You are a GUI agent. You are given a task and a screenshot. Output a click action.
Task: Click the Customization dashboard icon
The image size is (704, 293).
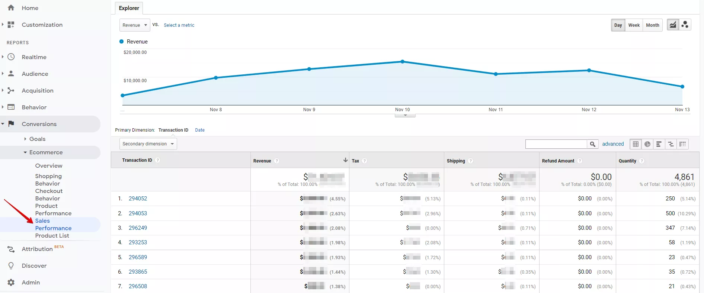(x=11, y=25)
